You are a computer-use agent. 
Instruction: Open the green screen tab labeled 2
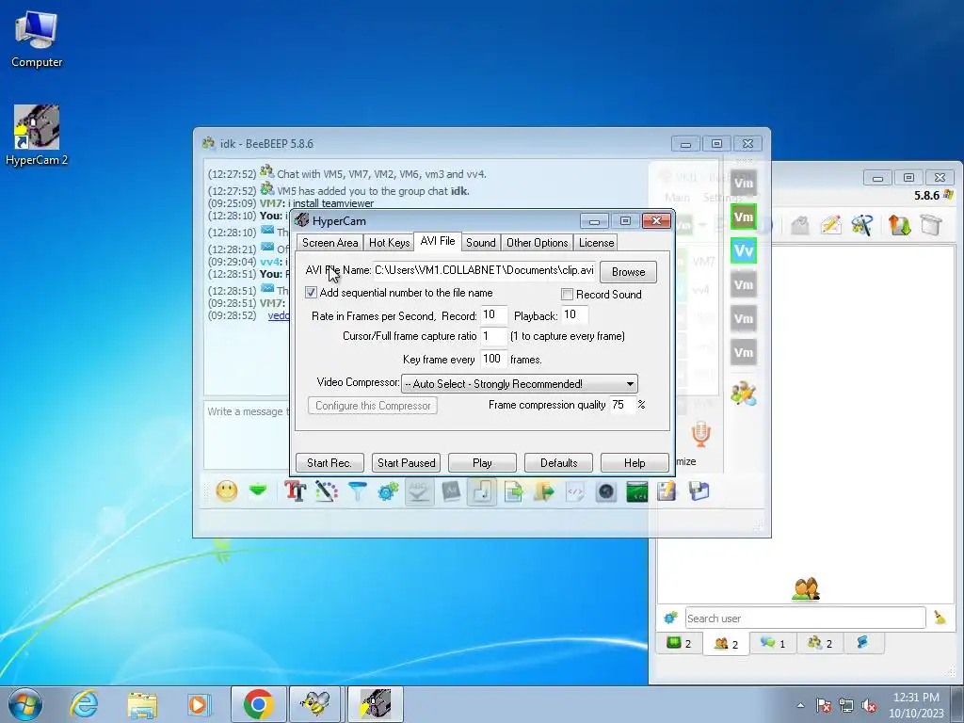pyautogui.click(x=680, y=644)
